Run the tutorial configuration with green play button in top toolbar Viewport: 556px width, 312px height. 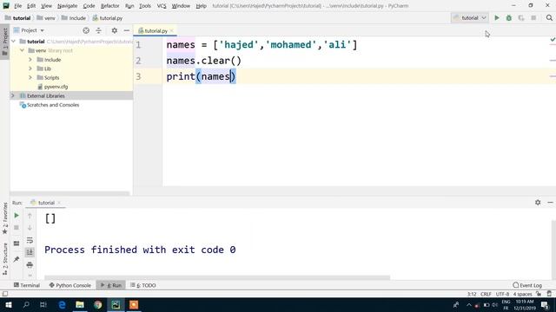click(x=497, y=17)
